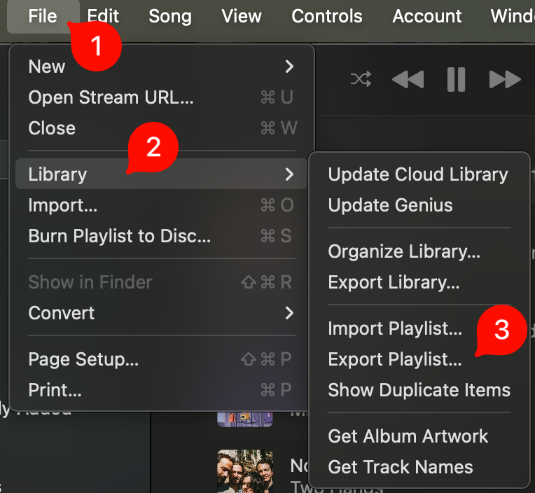
Task: Expand the Library submenu chevron
Action: pyautogui.click(x=289, y=174)
